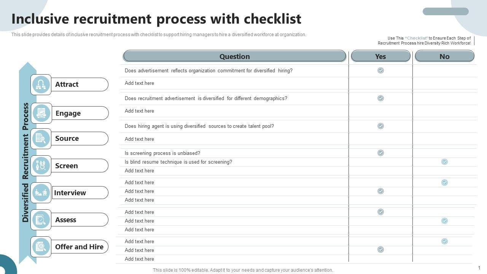Toggle Yes checkmark for different demographics question
The image size is (487, 274).
point(380,98)
